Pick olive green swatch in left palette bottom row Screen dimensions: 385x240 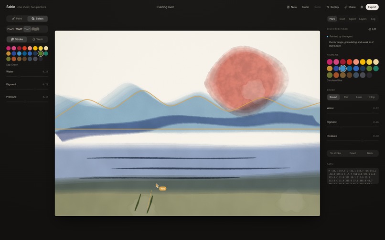tap(8, 59)
